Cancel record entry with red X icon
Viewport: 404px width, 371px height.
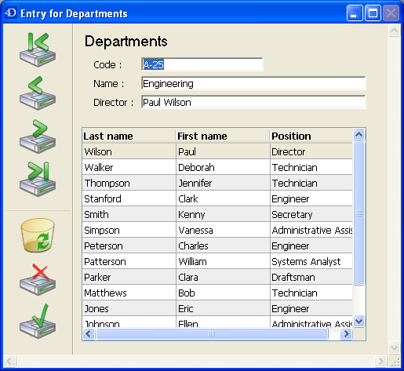point(38,280)
